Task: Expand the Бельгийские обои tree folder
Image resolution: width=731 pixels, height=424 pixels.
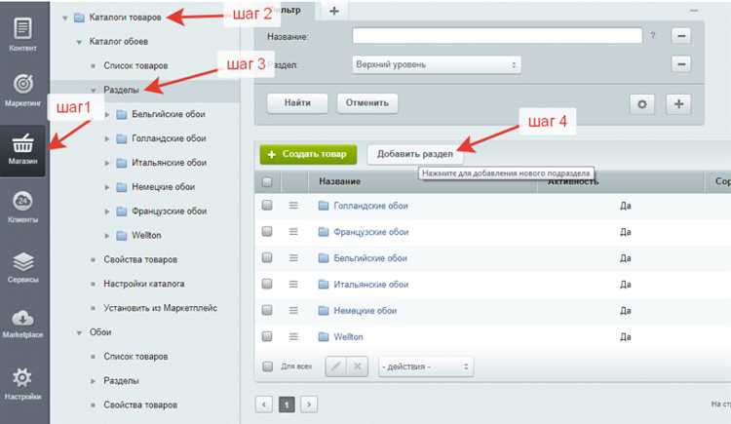Action: (107, 114)
